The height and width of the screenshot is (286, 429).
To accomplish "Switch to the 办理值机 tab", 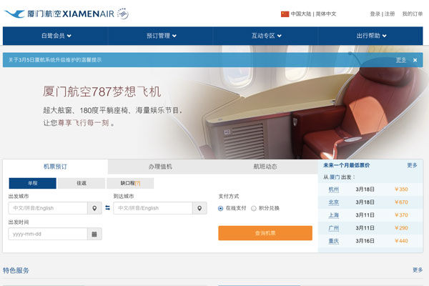I will (160, 167).
